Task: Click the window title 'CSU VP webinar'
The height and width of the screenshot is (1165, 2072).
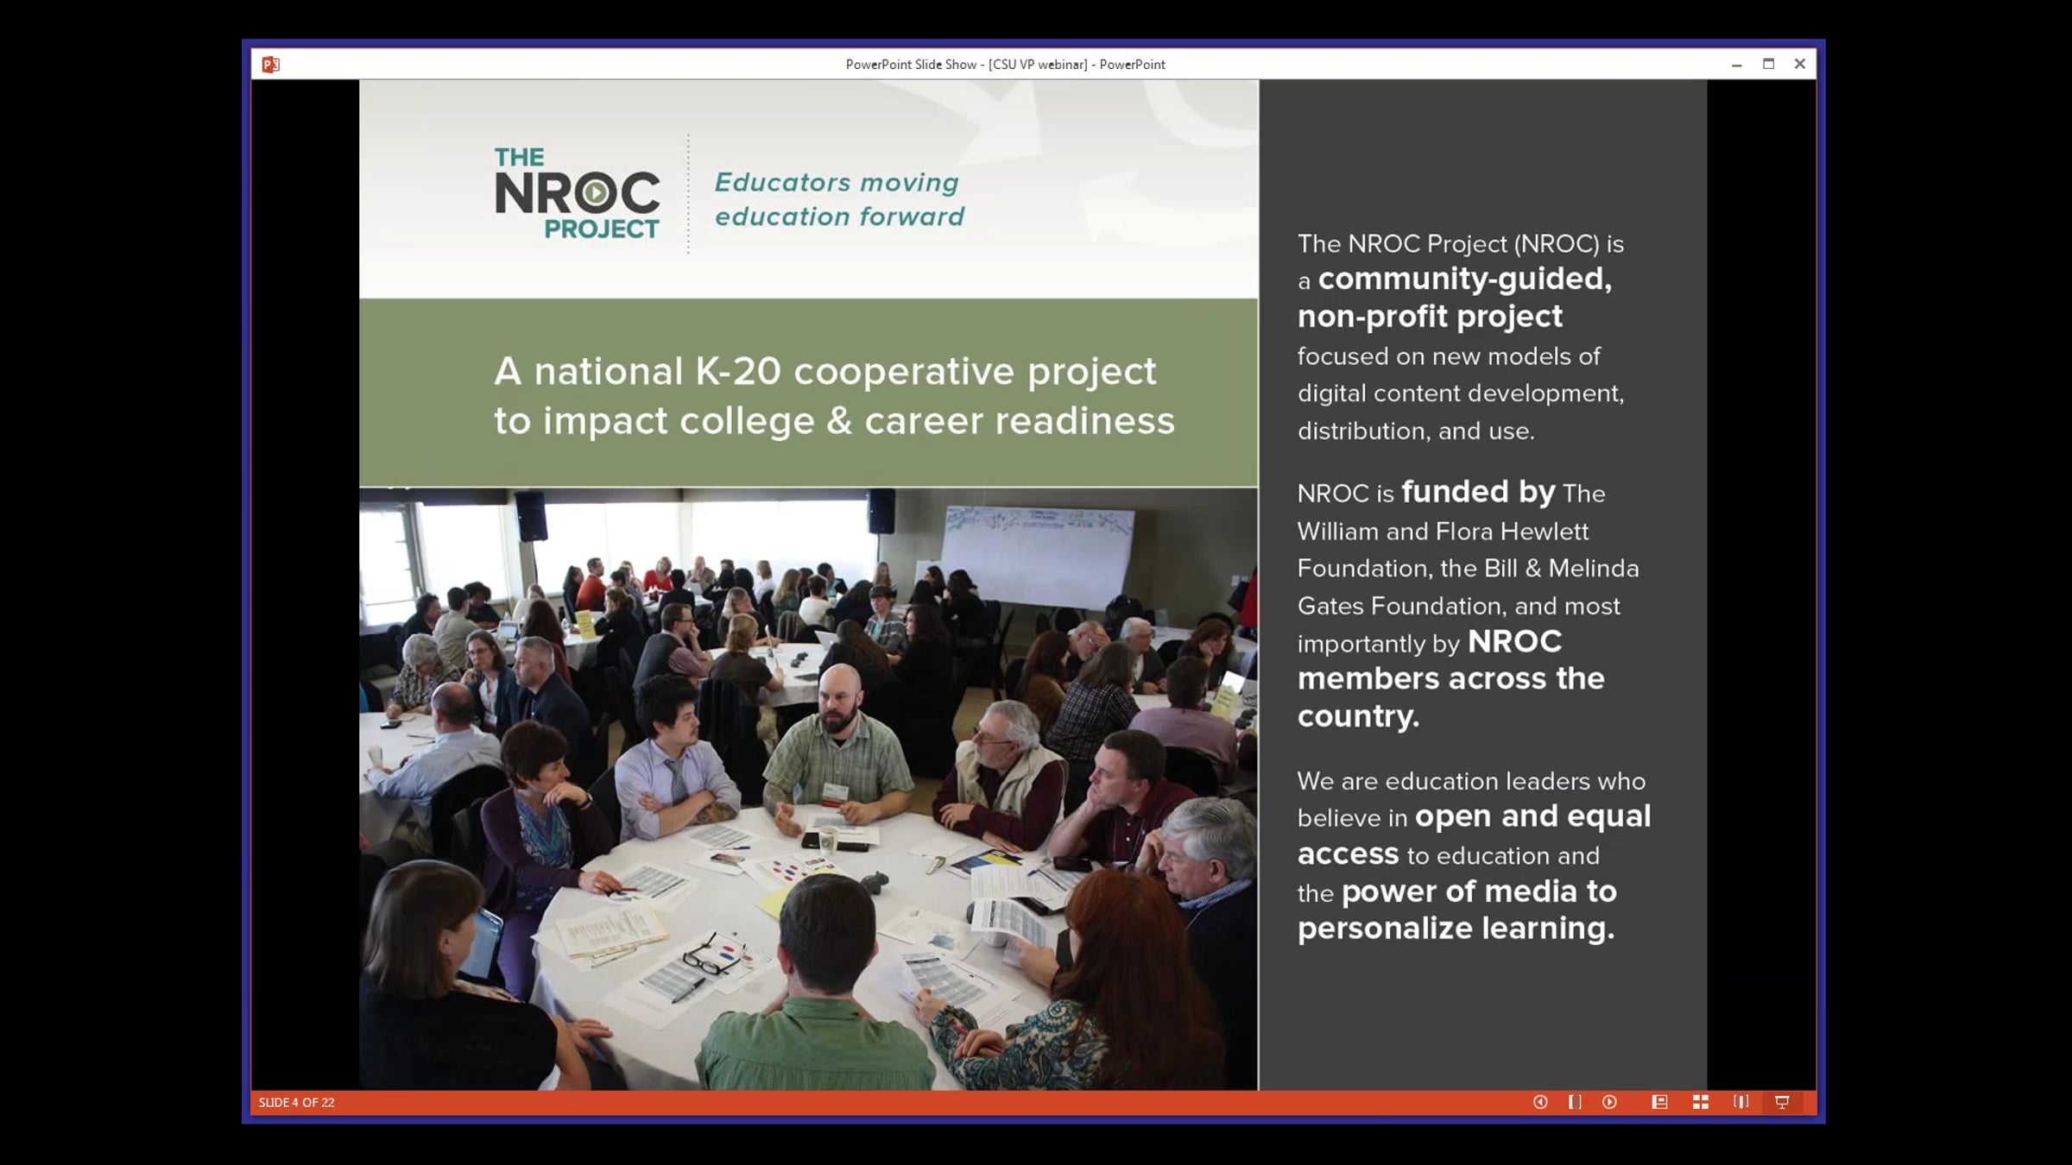Action: (1038, 65)
